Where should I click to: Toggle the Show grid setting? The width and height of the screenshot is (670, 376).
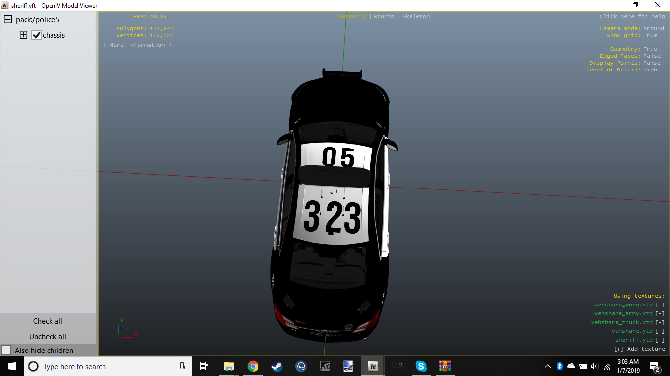650,35
